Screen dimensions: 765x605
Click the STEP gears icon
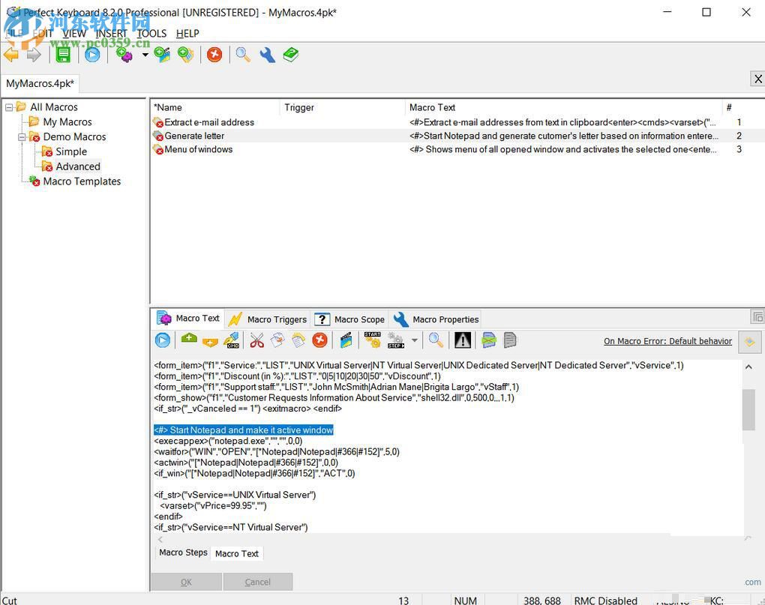pyautogui.click(x=396, y=340)
